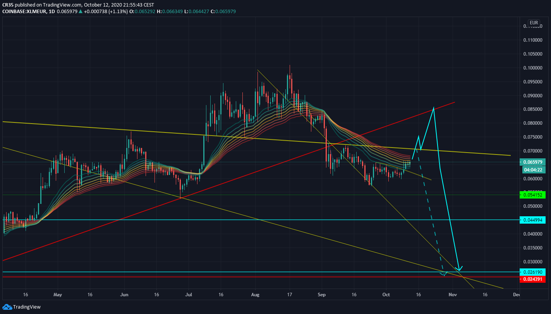Click the CR35 publisher name
Image resolution: width=551 pixels, height=314 pixels.
pyautogui.click(x=9, y=5)
